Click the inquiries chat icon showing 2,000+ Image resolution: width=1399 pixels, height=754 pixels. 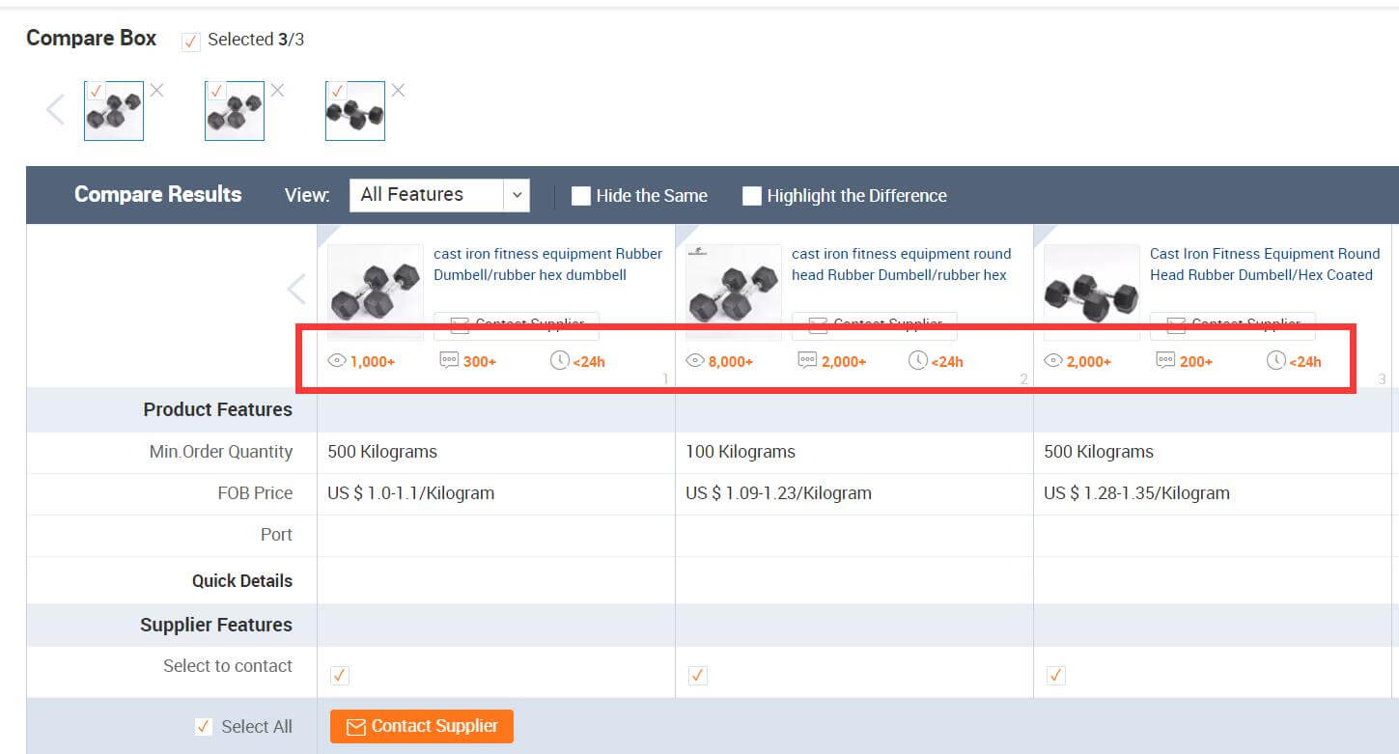pos(807,361)
